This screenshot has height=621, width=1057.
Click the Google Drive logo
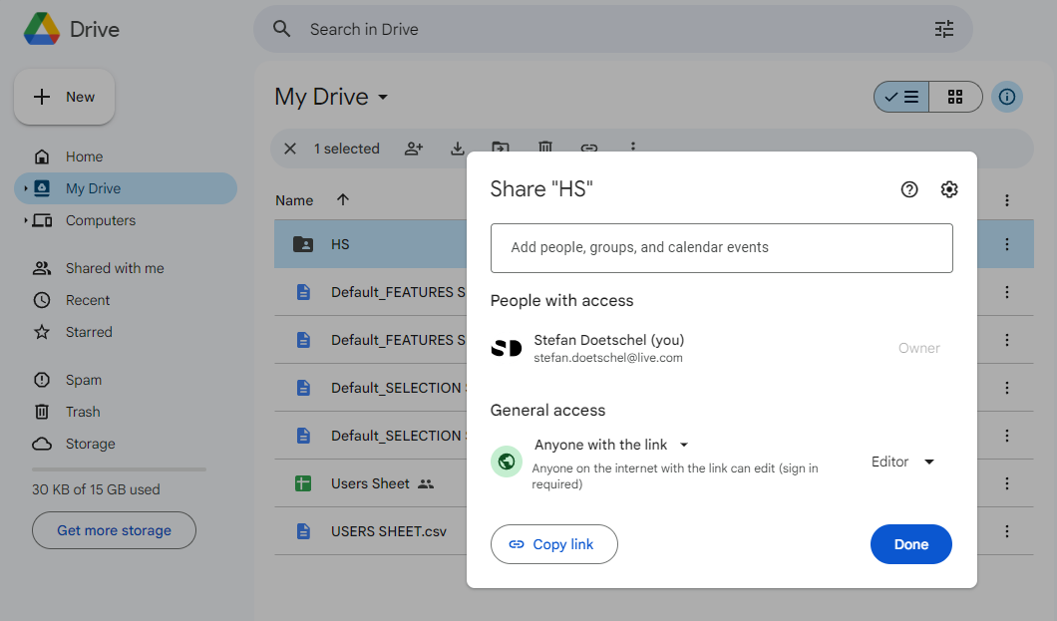[42, 29]
